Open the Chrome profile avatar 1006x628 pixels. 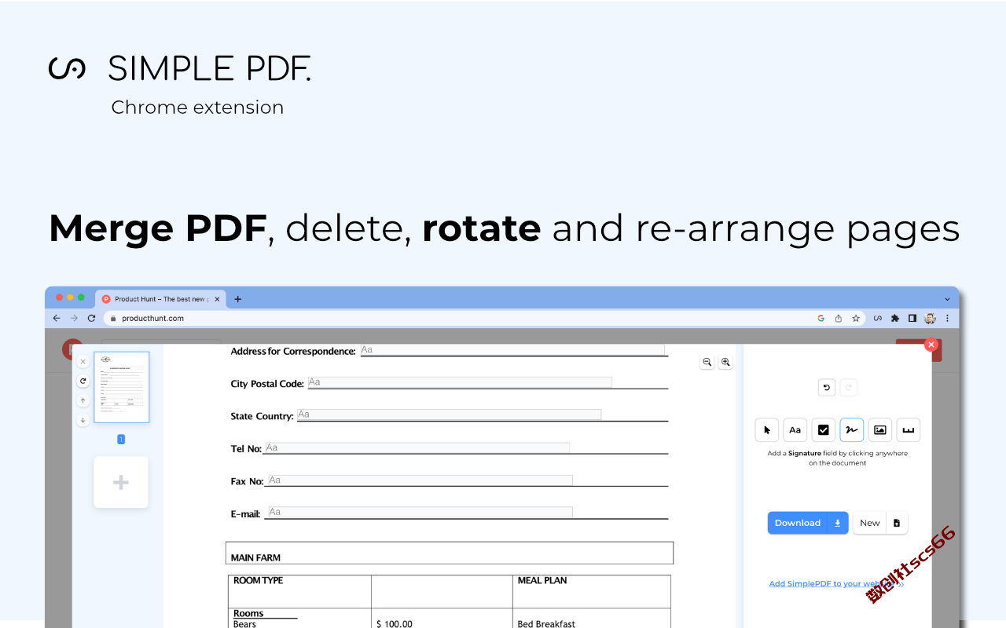(930, 318)
